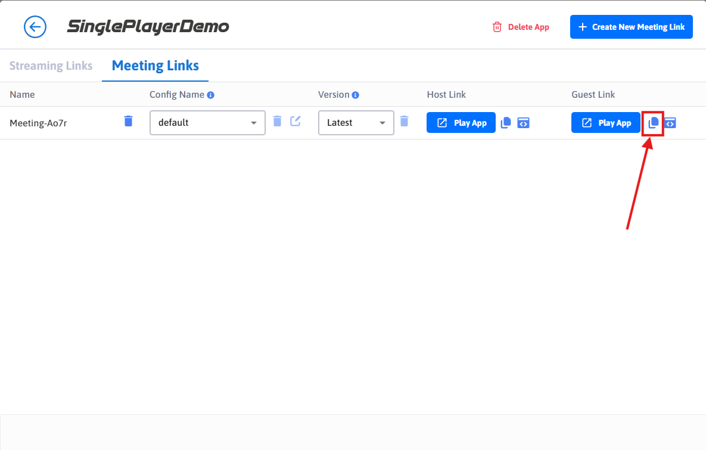Create a new meeting link
This screenshot has width=706, height=450.
[x=631, y=27]
